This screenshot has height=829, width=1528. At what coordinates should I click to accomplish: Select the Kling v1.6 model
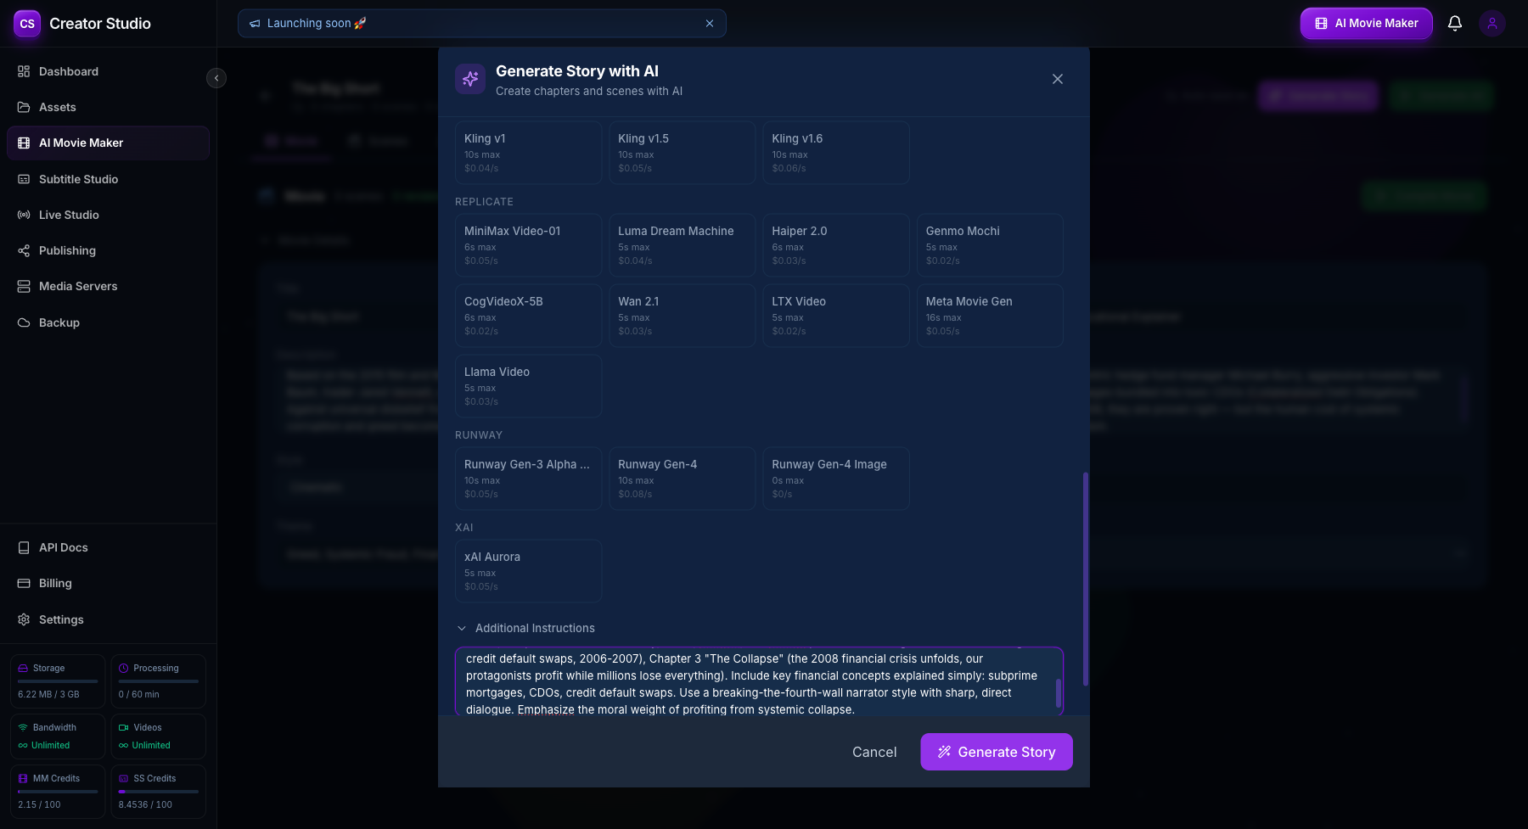pyautogui.click(x=836, y=153)
